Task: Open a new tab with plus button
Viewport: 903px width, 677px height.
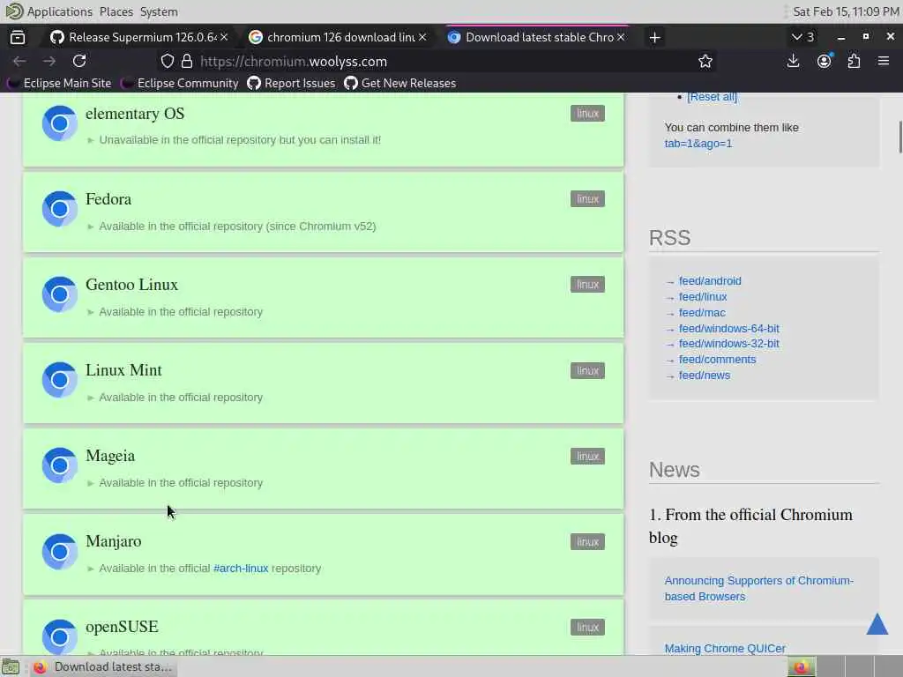Action: tap(654, 37)
